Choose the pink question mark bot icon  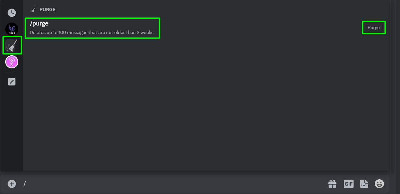(x=12, y=62)
